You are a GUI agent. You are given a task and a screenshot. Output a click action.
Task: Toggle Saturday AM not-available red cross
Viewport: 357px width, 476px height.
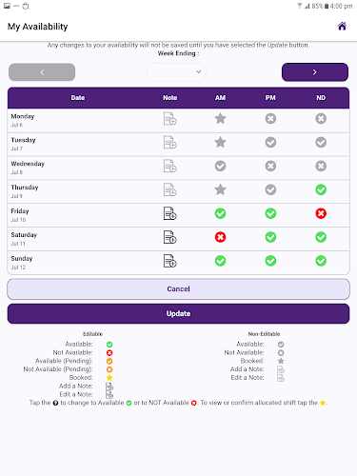pos(220,237)
